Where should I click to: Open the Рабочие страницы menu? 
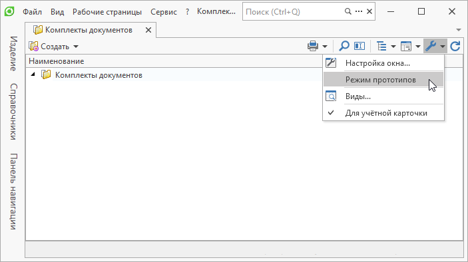tap(107, 12)
